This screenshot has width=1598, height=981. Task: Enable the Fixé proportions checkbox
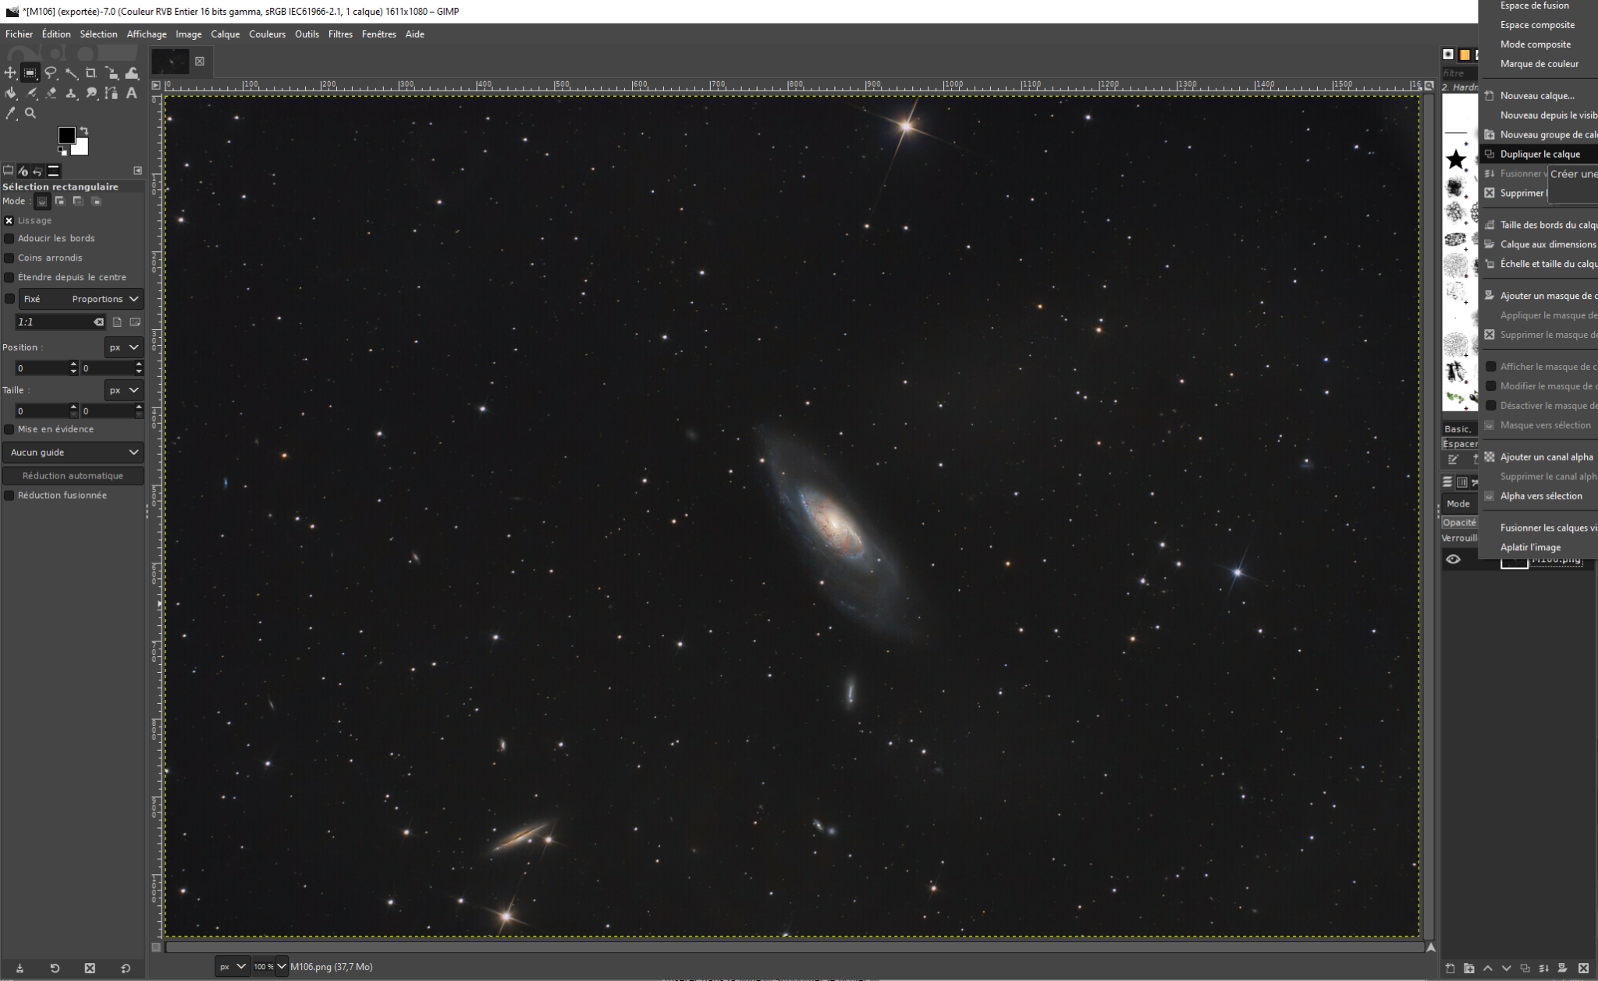click(x=9, y=299)
